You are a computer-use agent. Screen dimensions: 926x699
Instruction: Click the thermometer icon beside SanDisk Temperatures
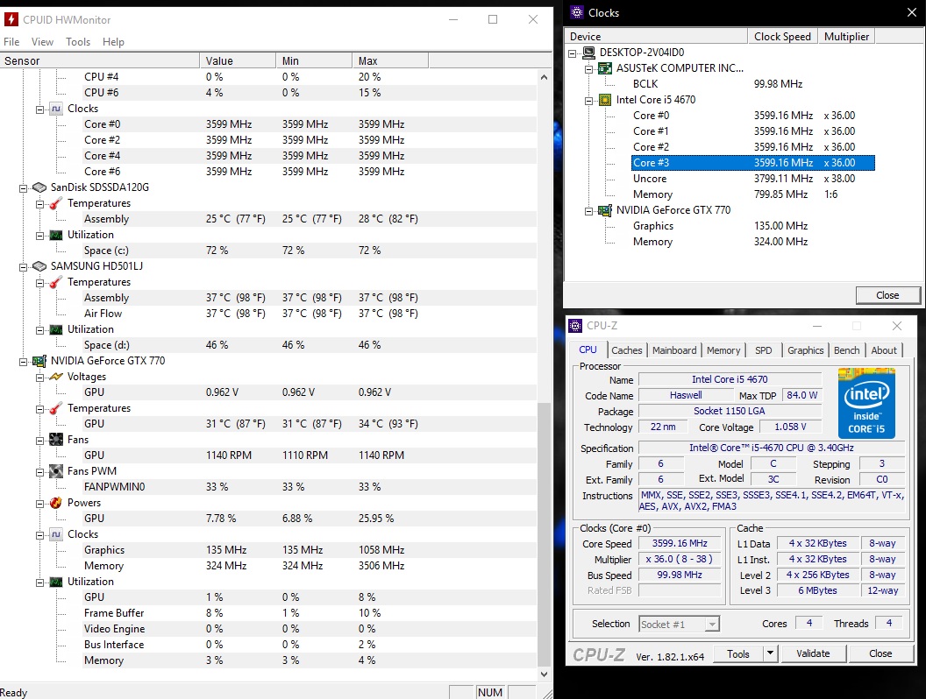tap(56, 203)
